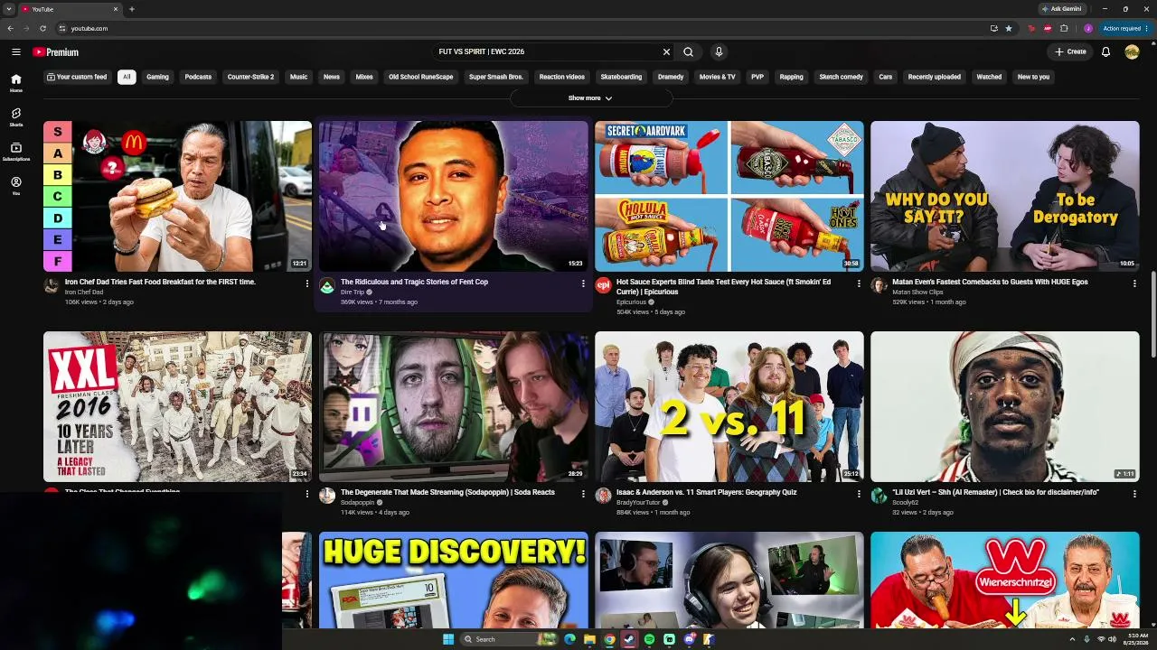Open the account avatar menu
The width and height of the screenshot is (1157, 650).
pyautogui.click(x=1132, y=52)
